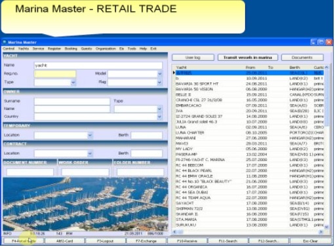Click the Marina Master title bar icon
Image resolution: width=335 pixels, height=247 pixels.
click(5, 42)
